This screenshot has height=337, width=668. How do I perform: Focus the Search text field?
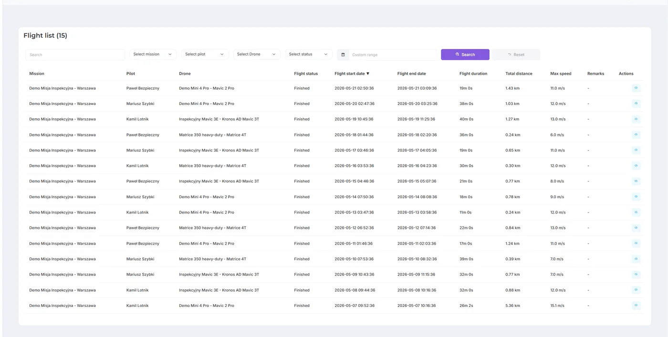pos(75,55)
